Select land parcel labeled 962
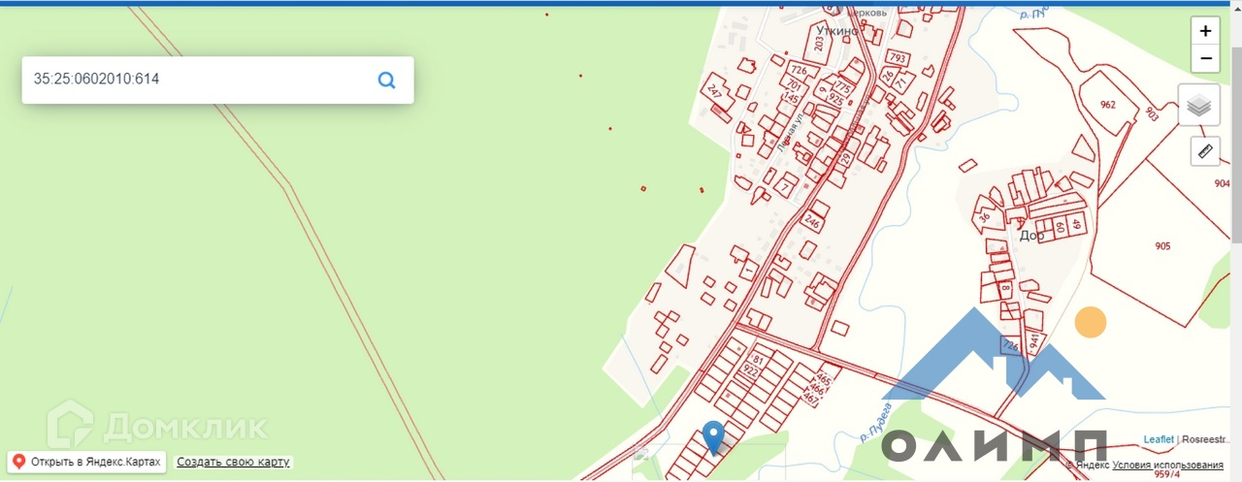Screen dimensions: 1242x482 pyautogui.click(x=1108, y=105)
